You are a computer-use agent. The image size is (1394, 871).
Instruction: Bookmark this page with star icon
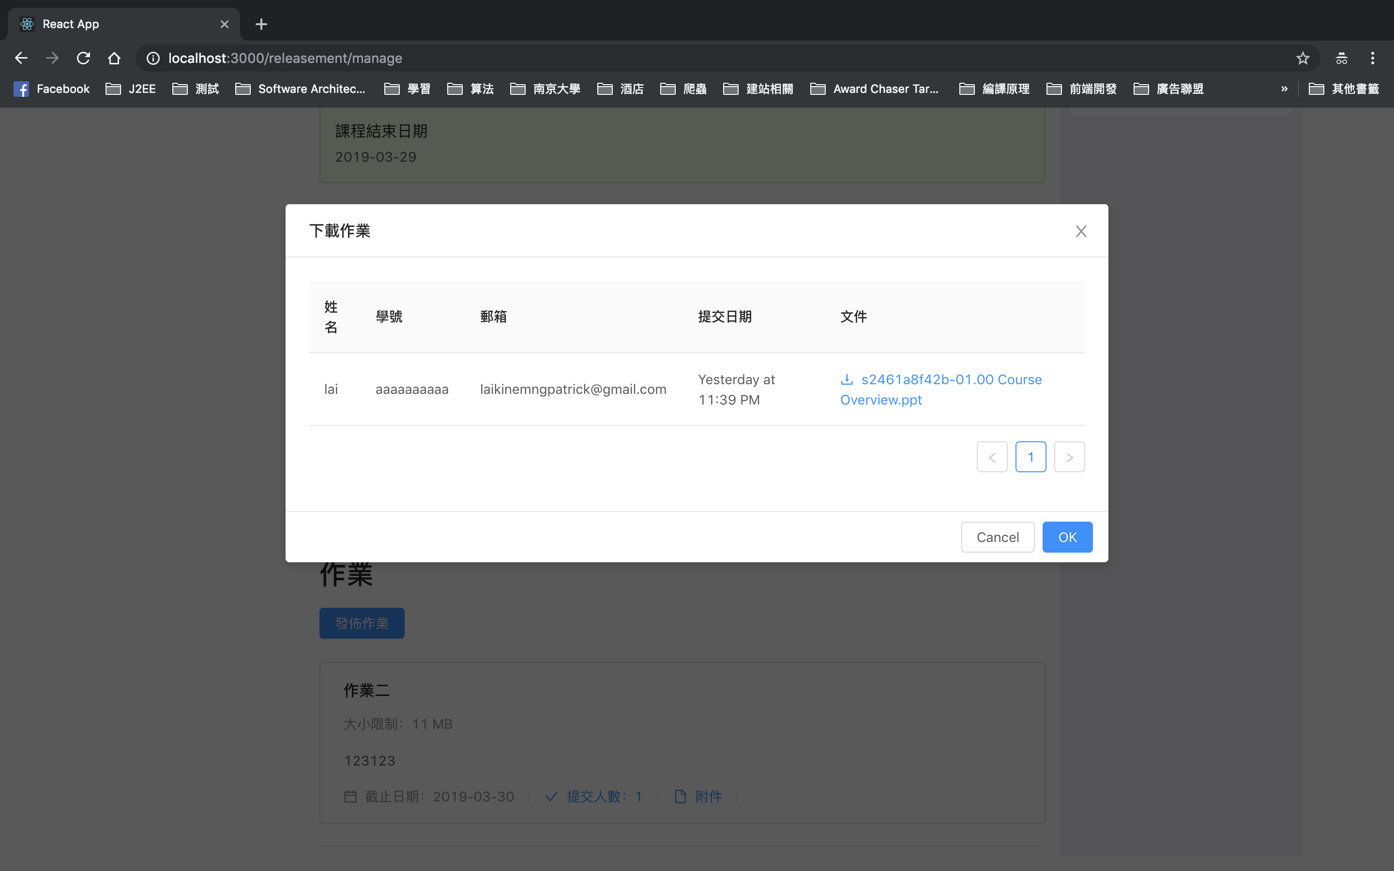pyautogui.click(x=1303, y=58)
